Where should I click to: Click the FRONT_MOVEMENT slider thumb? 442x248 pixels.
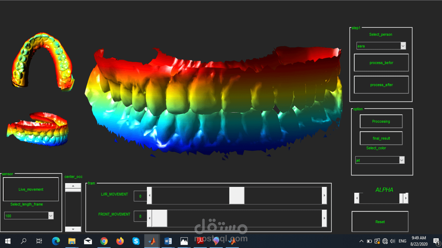point(160,218)
